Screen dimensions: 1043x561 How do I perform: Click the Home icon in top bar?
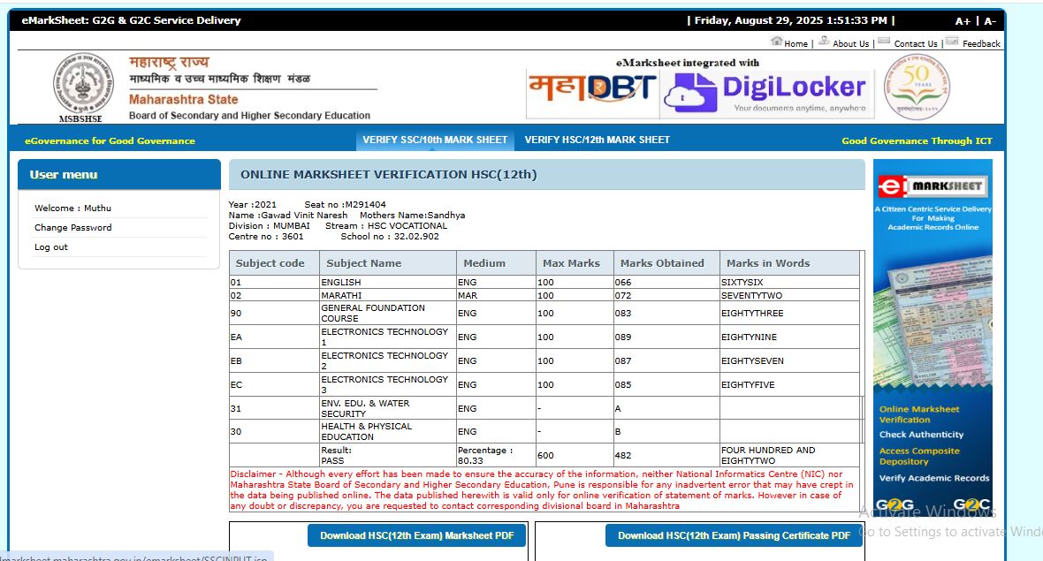click(776, 41)
